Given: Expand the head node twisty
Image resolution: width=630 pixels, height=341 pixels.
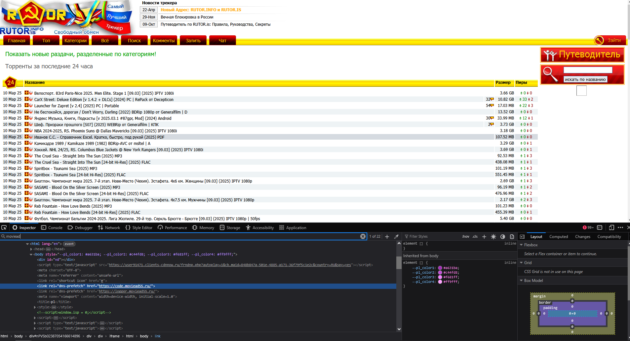Looking at the screenshot, I should 31,249.
